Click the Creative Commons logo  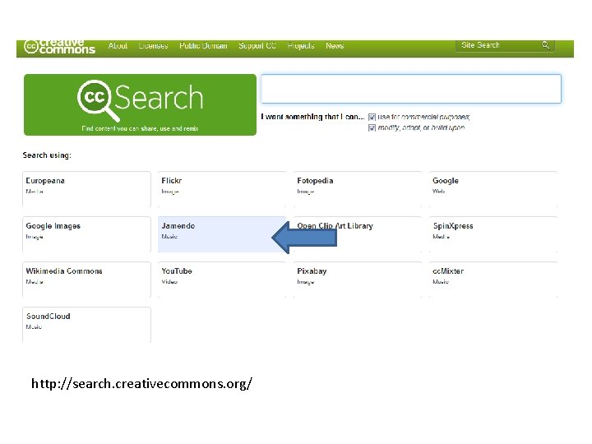pyautogui.click(x=59, y=47)
